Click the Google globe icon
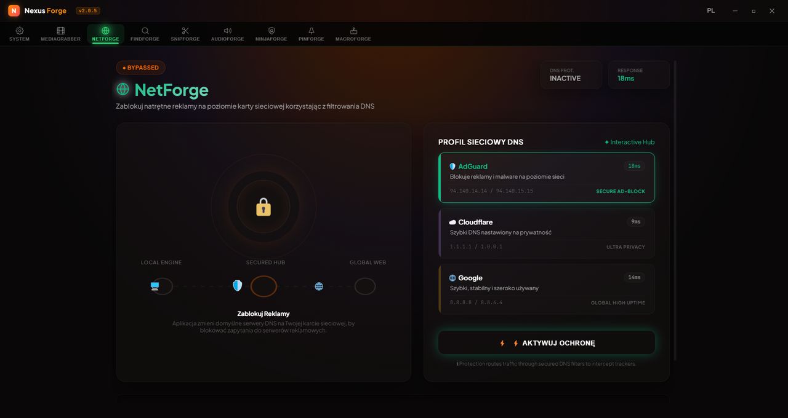788x418 pixels. point(452,278)
